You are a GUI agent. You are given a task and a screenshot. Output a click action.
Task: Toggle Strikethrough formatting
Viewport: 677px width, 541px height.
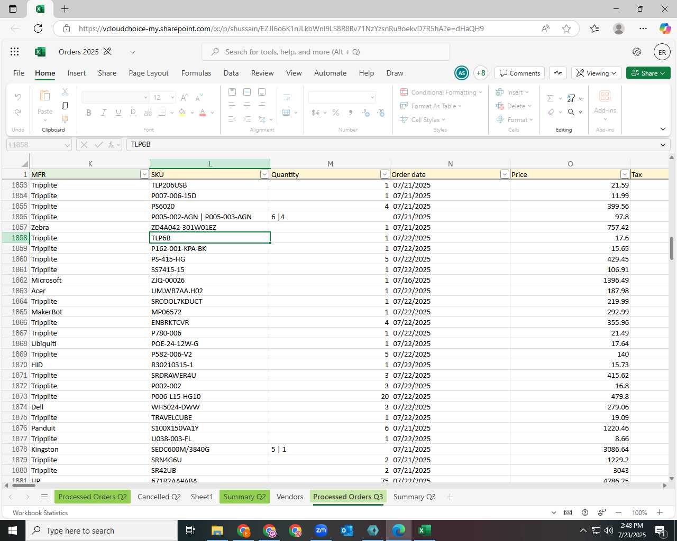(x=148, y=113)
